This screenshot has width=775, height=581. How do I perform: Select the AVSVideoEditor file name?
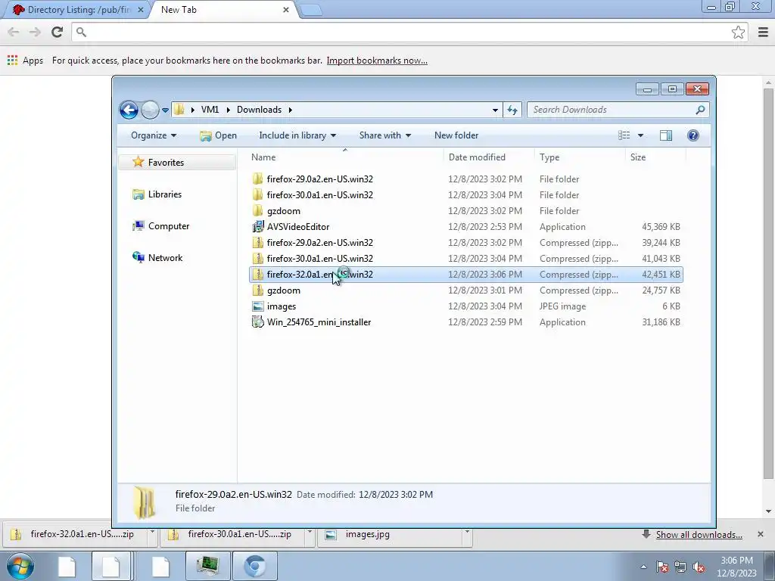tap(298, 227)
